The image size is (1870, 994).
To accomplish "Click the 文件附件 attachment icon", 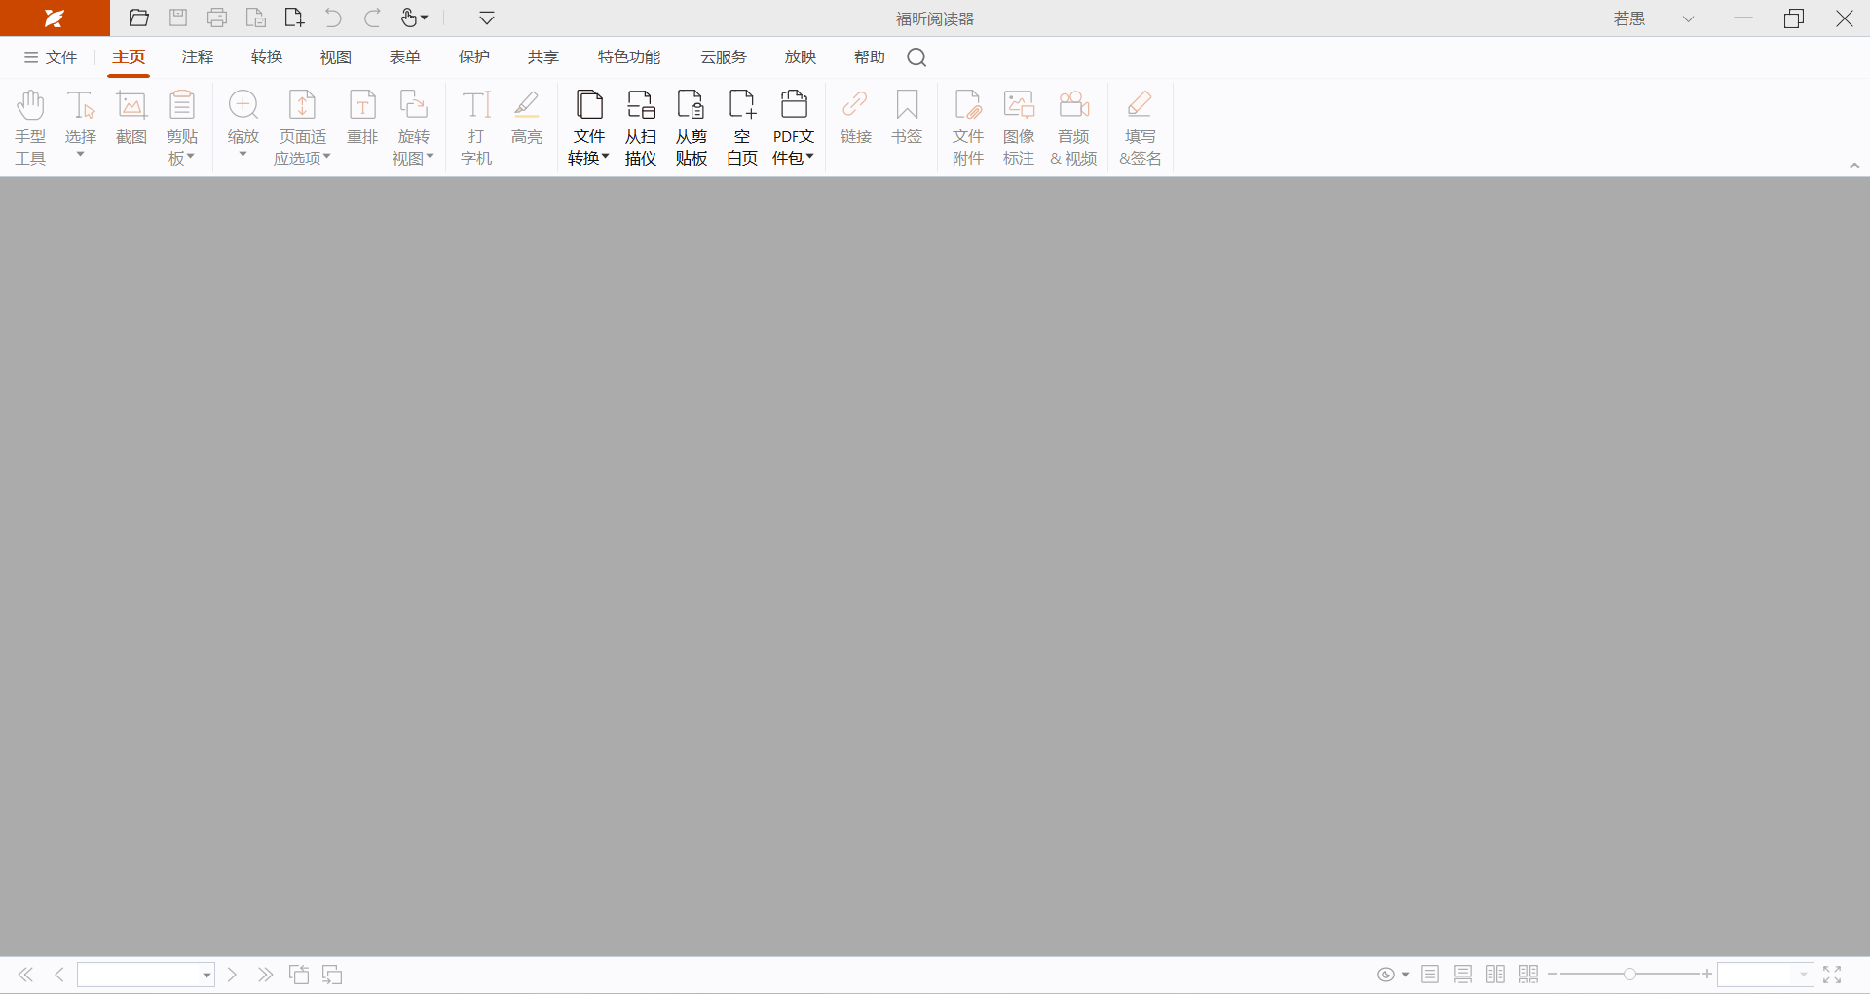I will 968,128.
